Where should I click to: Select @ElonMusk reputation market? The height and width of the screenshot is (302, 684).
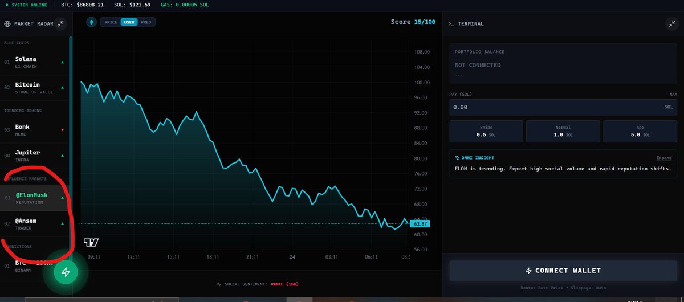click(34, 198)
